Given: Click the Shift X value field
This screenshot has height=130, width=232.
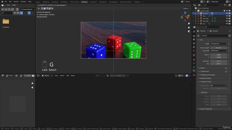Looking at the screenshot, I should pos(219,55).
